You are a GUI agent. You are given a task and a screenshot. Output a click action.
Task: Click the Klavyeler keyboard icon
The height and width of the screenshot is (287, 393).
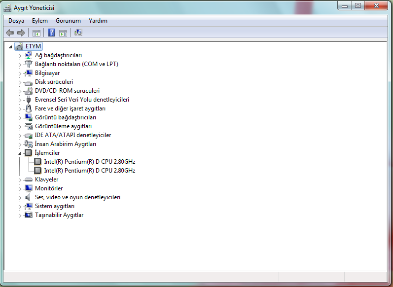click(28, 179)
